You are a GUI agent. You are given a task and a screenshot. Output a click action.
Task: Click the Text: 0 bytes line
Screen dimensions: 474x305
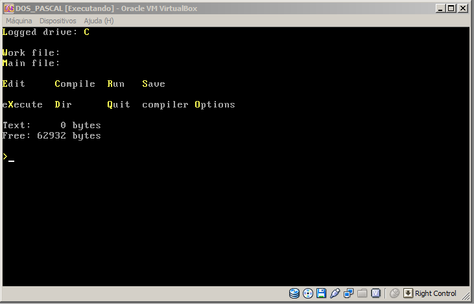point(52,126)
